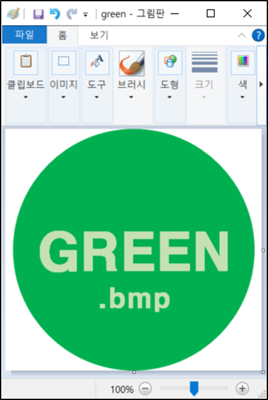The image size is (268, 400).
Task: Switch to the 보기 tab
Action: point(99,35)
